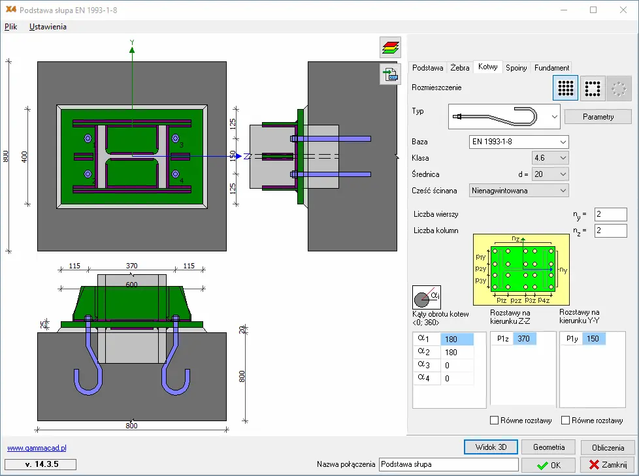Click the Nazwa połączenia text field
This screenshot has height=476, width=639.
pyautogui.click(x=448, y=465)
